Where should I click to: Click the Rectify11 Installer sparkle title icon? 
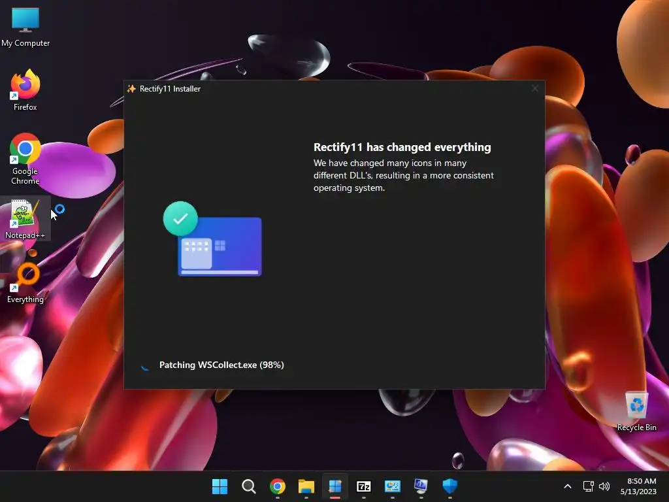131,88
